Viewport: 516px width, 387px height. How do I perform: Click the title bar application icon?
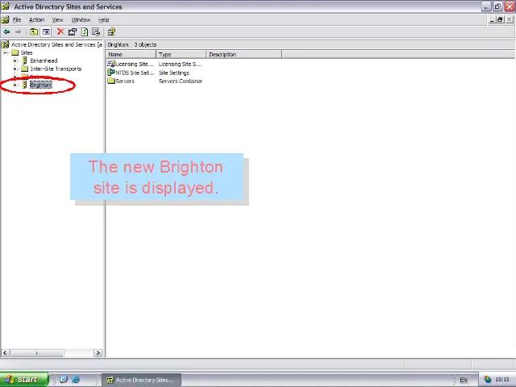6,6
